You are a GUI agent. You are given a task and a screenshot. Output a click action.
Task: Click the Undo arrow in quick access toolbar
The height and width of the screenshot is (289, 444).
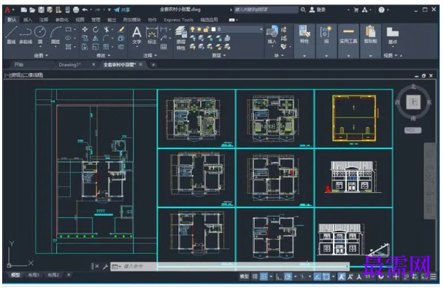[x=85, y=10]
